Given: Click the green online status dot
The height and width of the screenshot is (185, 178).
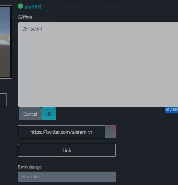Looking at the screenshot, I should (x=20, y=6).
